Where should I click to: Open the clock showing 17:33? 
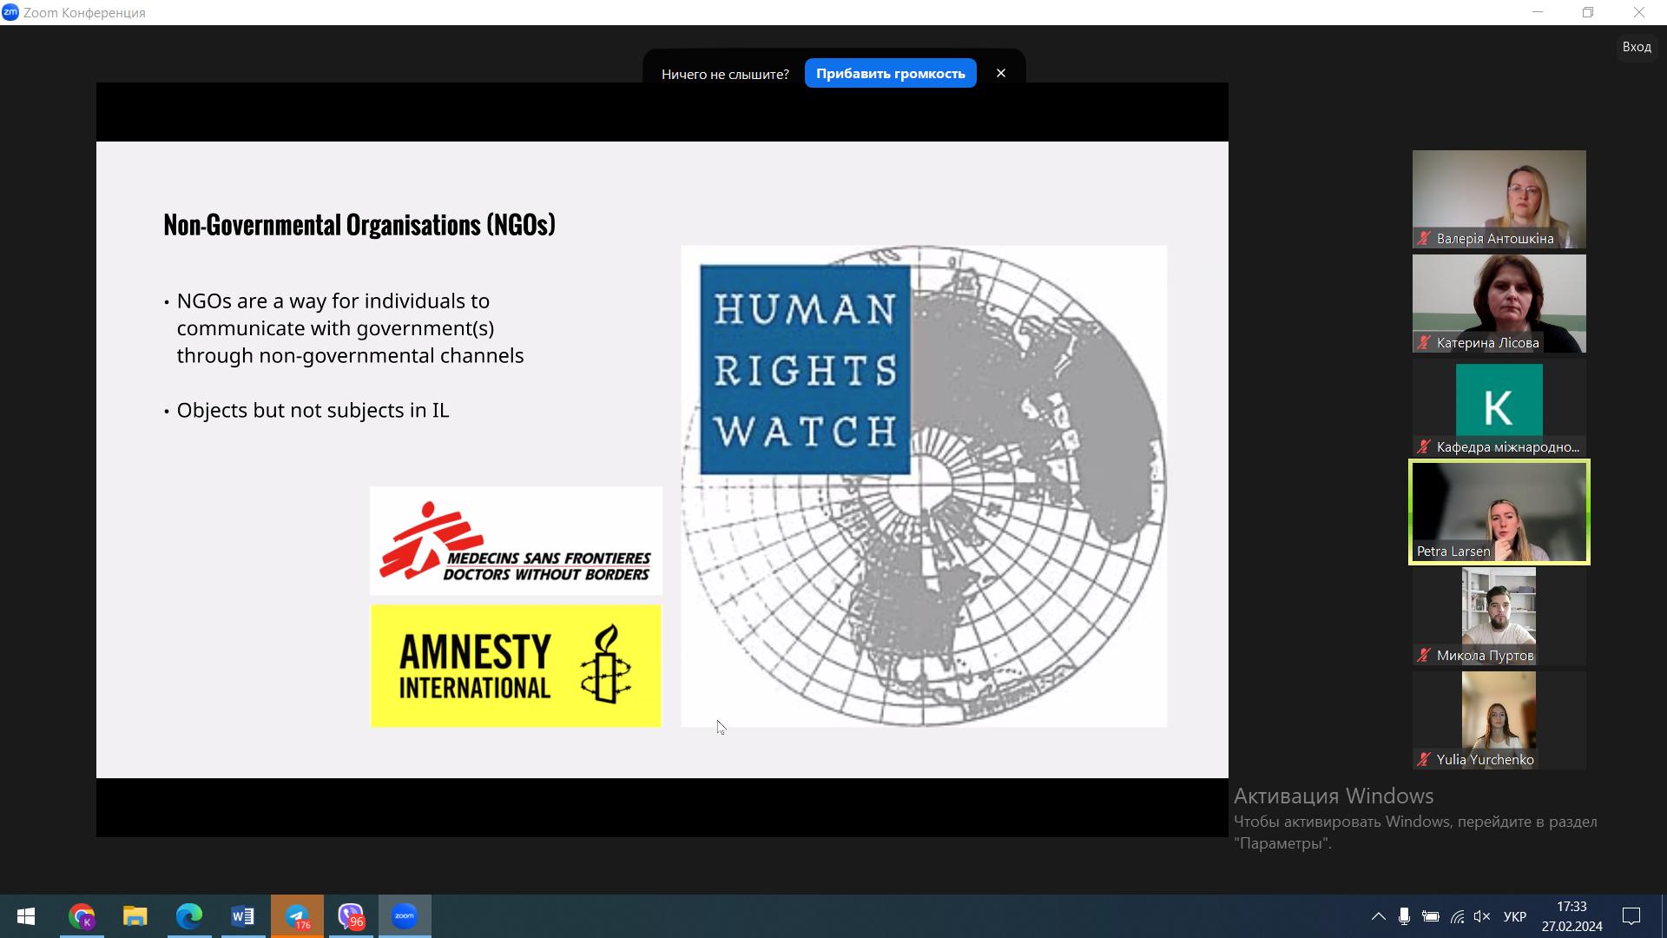[x=1571, y=916]
